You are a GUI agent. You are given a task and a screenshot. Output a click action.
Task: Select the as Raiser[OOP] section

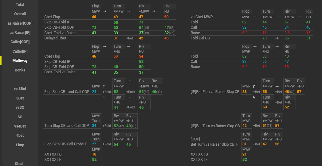click(x=20, y=23)
